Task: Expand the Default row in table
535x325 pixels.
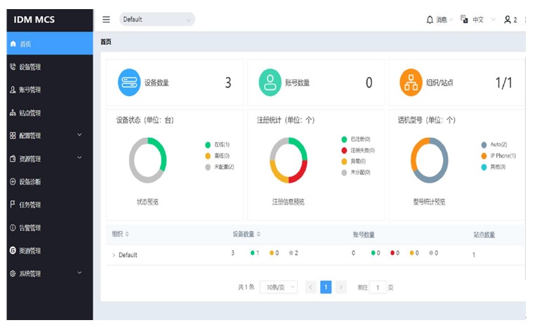Action: point(114,255)
